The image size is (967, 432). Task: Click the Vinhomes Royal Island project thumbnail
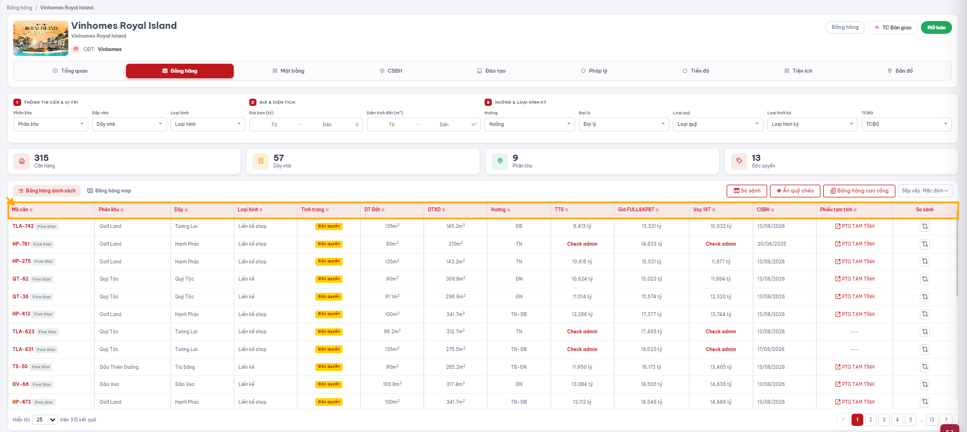[41, 38]
